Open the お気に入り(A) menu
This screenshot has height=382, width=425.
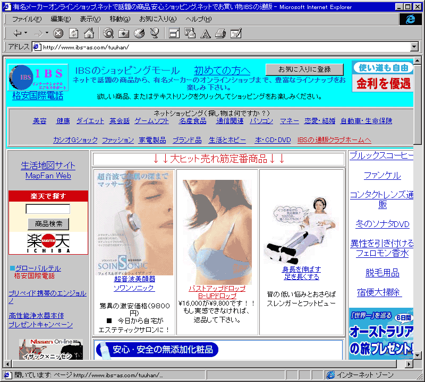coord(158,19)
